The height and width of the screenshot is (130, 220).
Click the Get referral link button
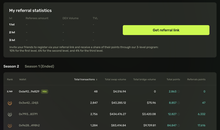pos(166,30)
